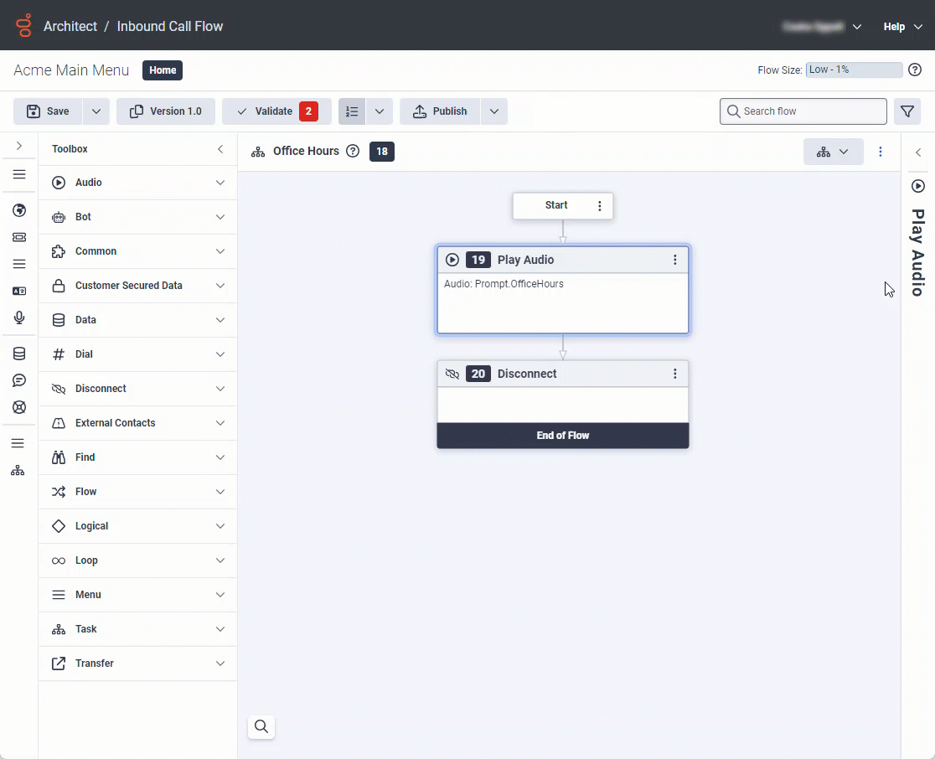Click the Home tab label
Viewport: 935px width, 759px height.
pos(163,70)
